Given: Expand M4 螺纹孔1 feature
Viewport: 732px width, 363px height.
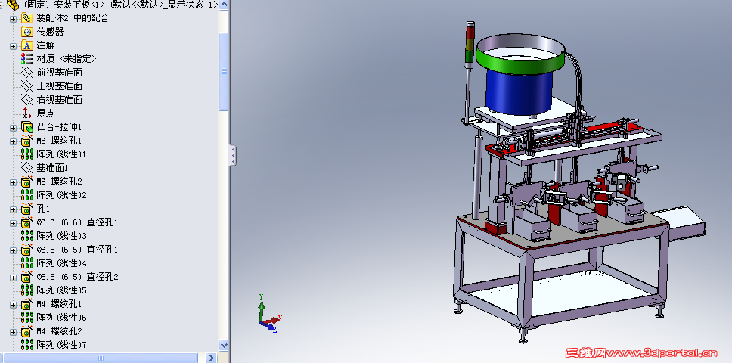Looking at the screenshot, I should [x=13, y=305].
